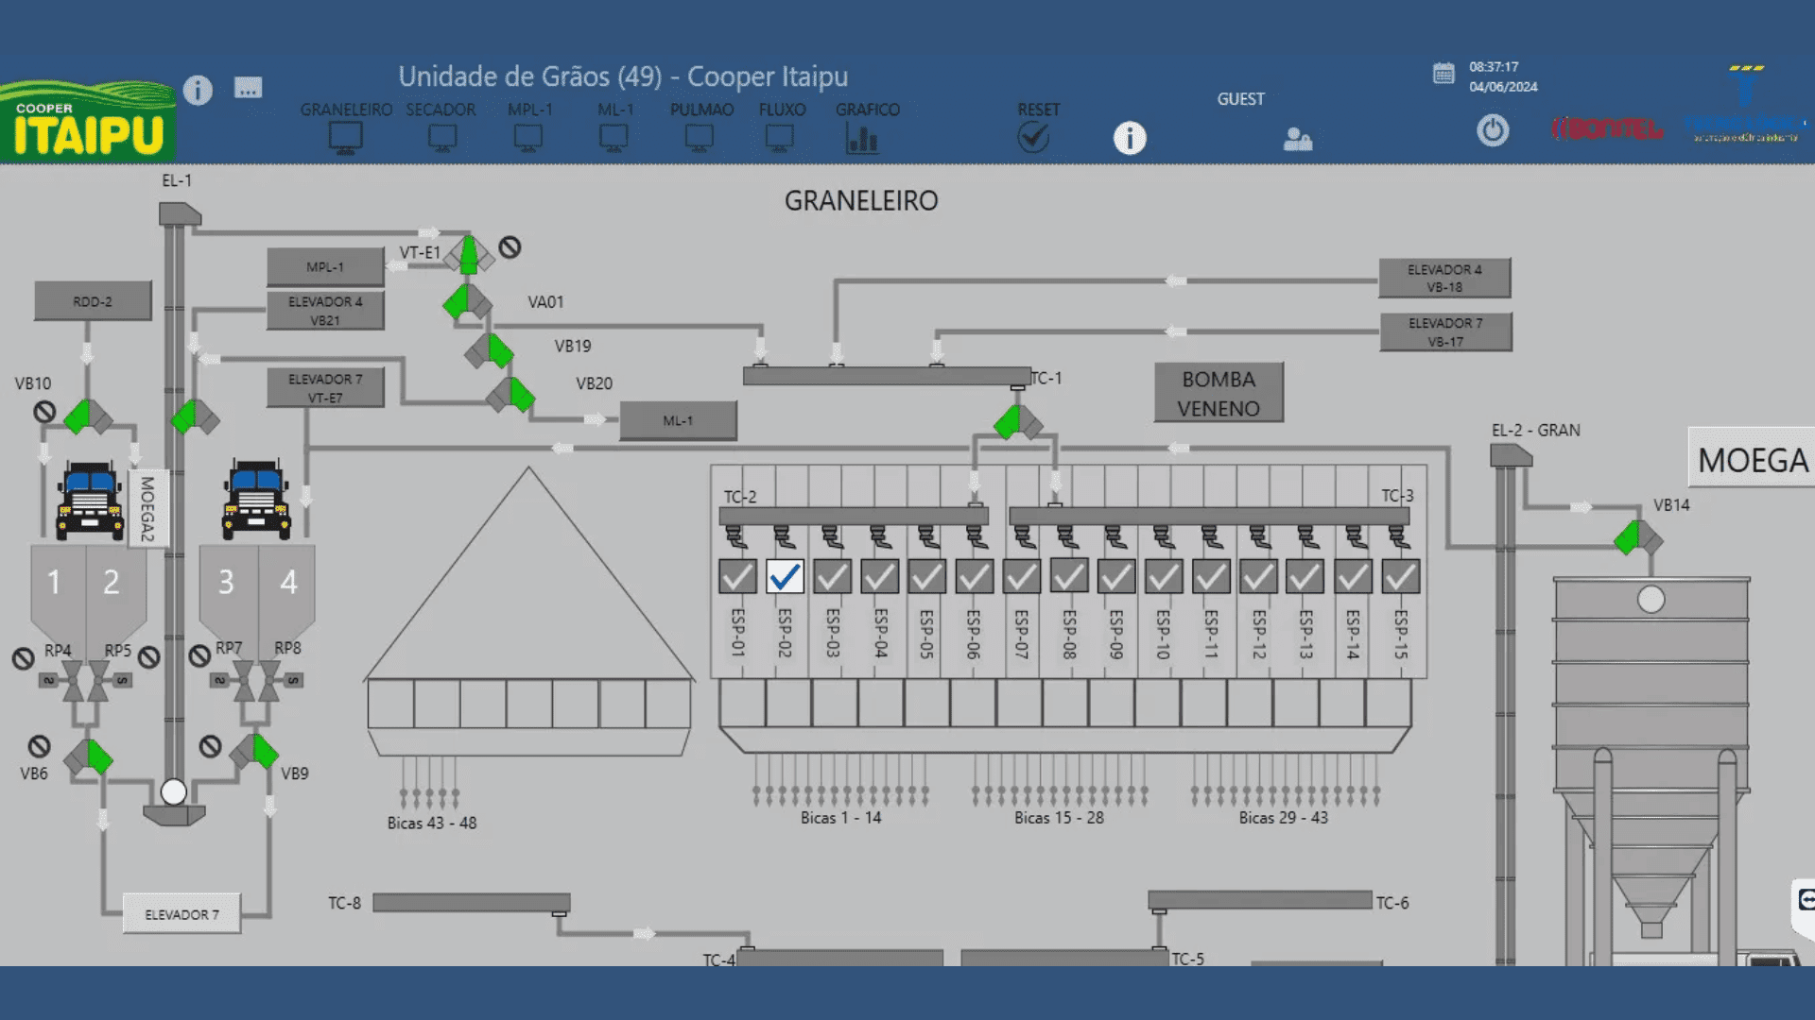The height and width of the screenshot is (1020, 1815).
Task: Toggle the ESP-13 checkbox
Action: (x=1305, y=576)
